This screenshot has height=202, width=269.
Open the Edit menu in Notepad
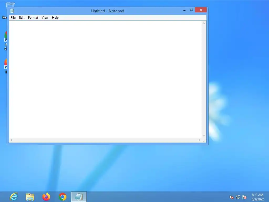(x=22, y=18)
